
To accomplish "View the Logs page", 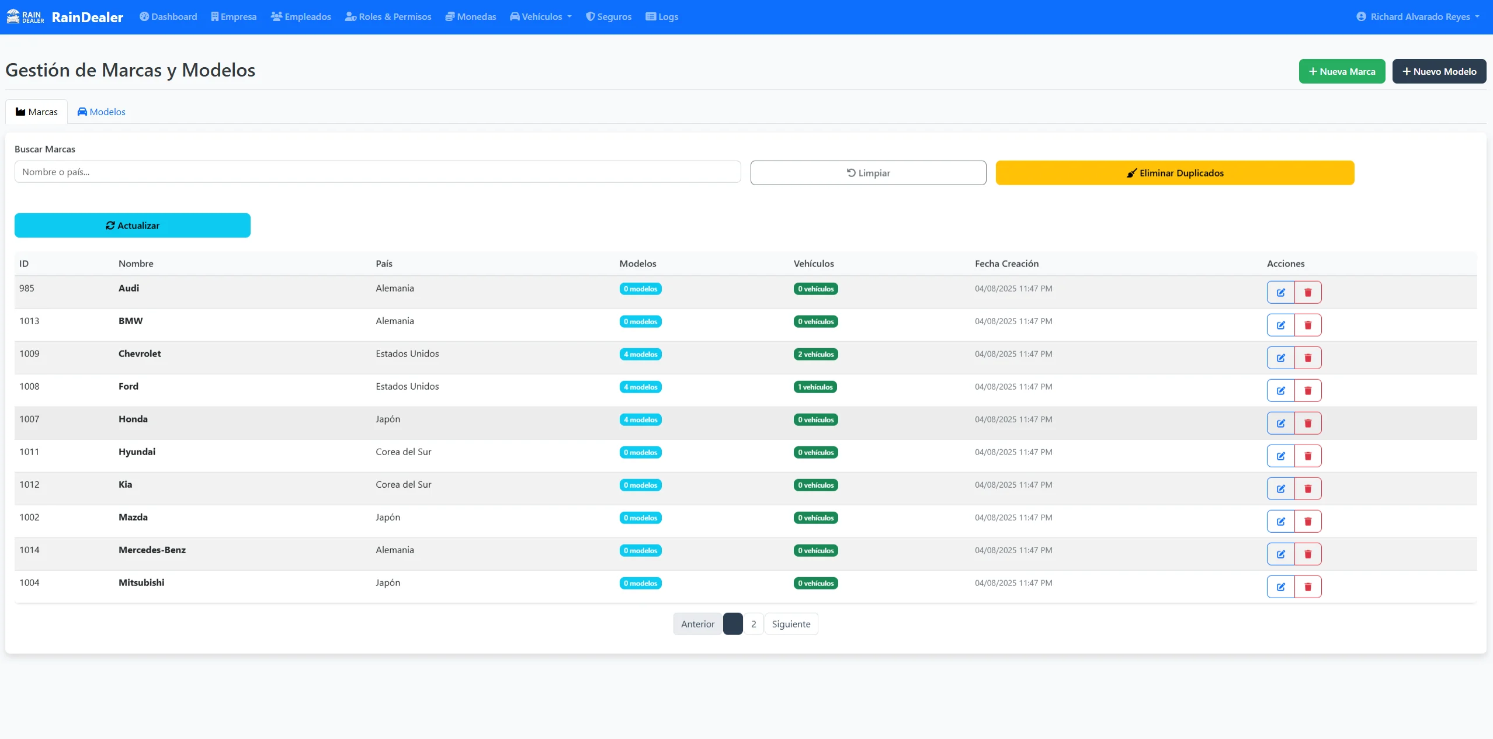I will (x=662, y=17).
